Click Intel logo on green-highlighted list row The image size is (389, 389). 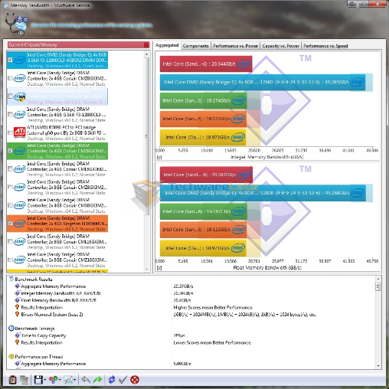tap(20, 151)
